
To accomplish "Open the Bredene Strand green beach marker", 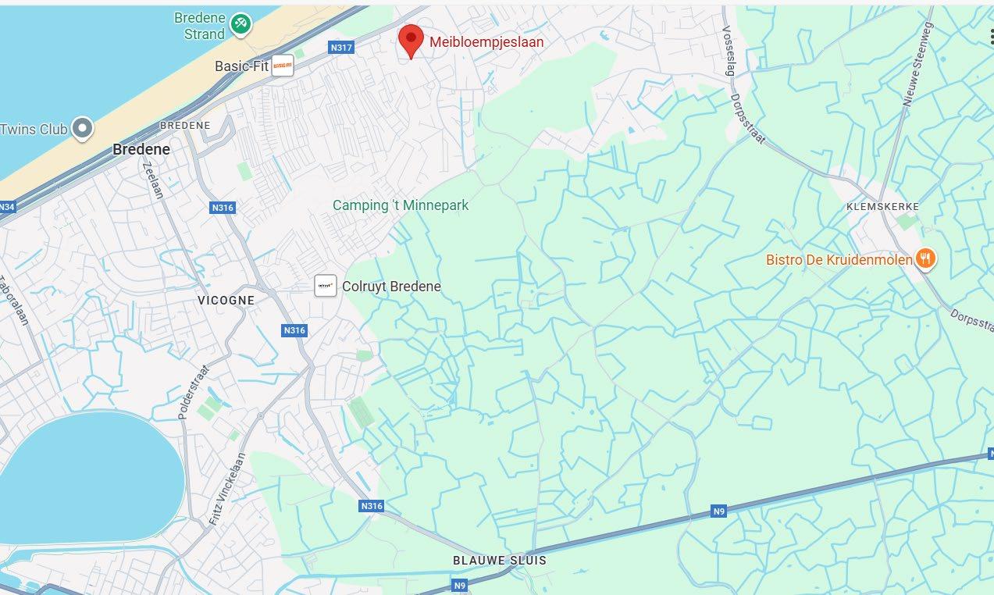I will coord(242,24).
